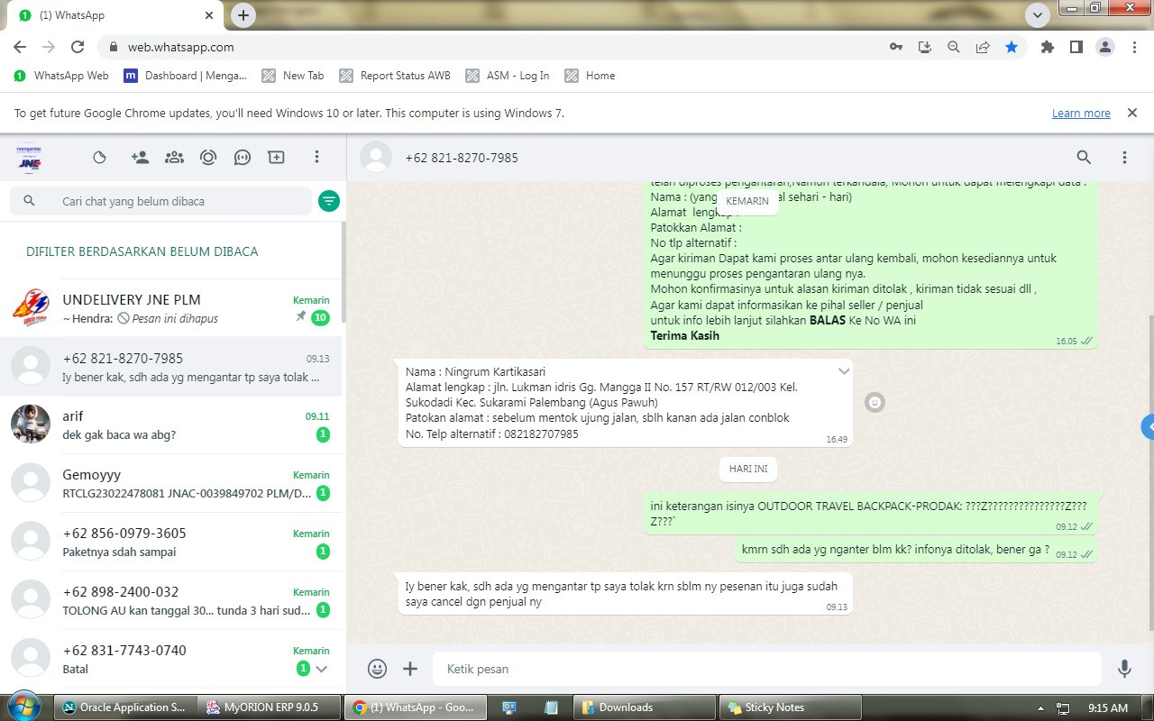Viewport: 1154px width, 721px height.
Task: Focus the 'Ketik pesan' message box
Action: point(767,669)
